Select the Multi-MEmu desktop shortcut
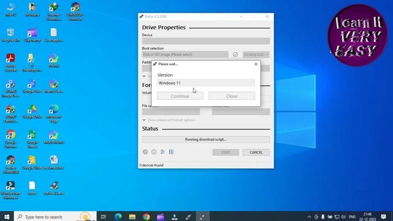Screen dimensions: 393x221 tap(53, 138)
